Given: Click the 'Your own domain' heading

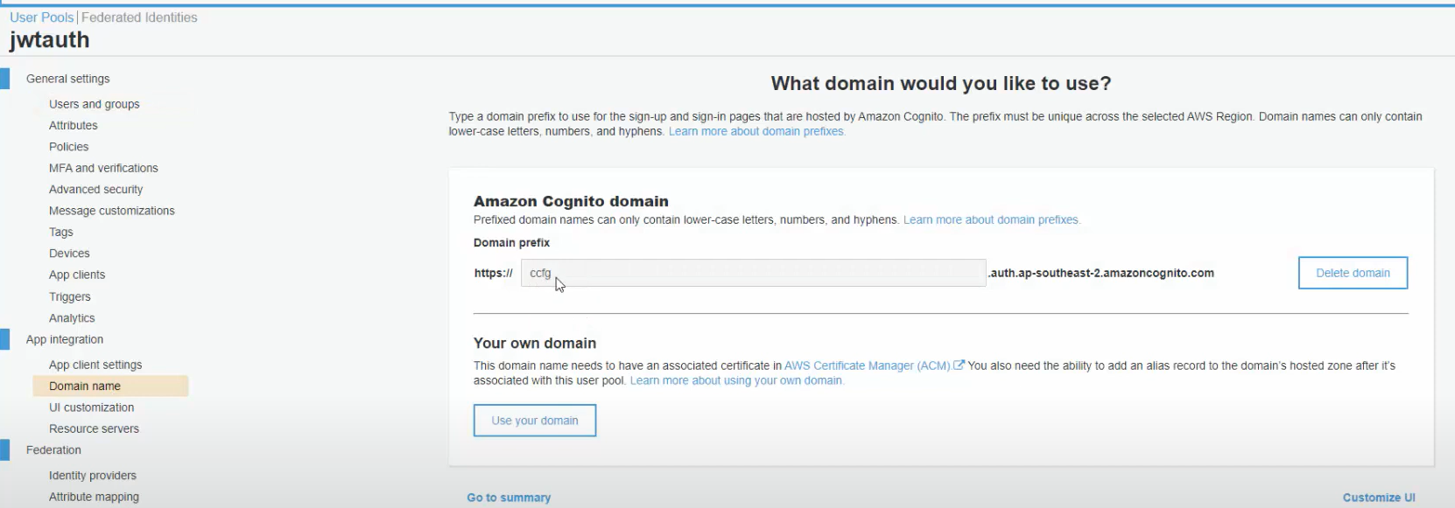Looking at the screenshot, I should [x=535, y=344].
